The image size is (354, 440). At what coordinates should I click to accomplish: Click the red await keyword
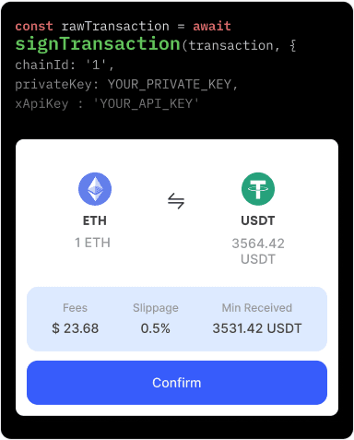(212, 26)
